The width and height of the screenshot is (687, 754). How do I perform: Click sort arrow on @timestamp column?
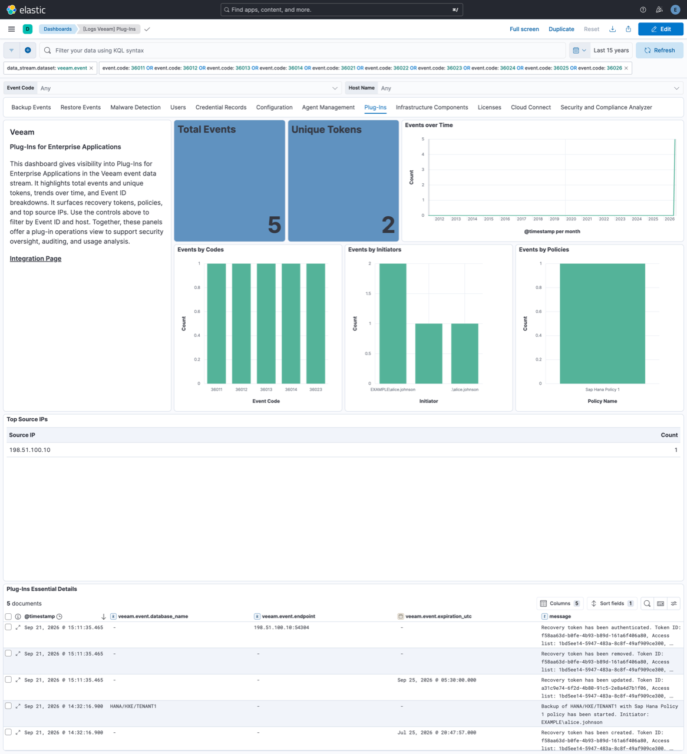tap(104, 617)
